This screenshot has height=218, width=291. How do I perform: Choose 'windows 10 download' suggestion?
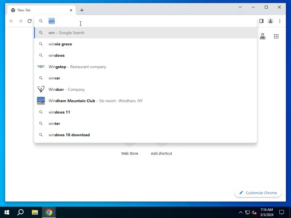145,135
